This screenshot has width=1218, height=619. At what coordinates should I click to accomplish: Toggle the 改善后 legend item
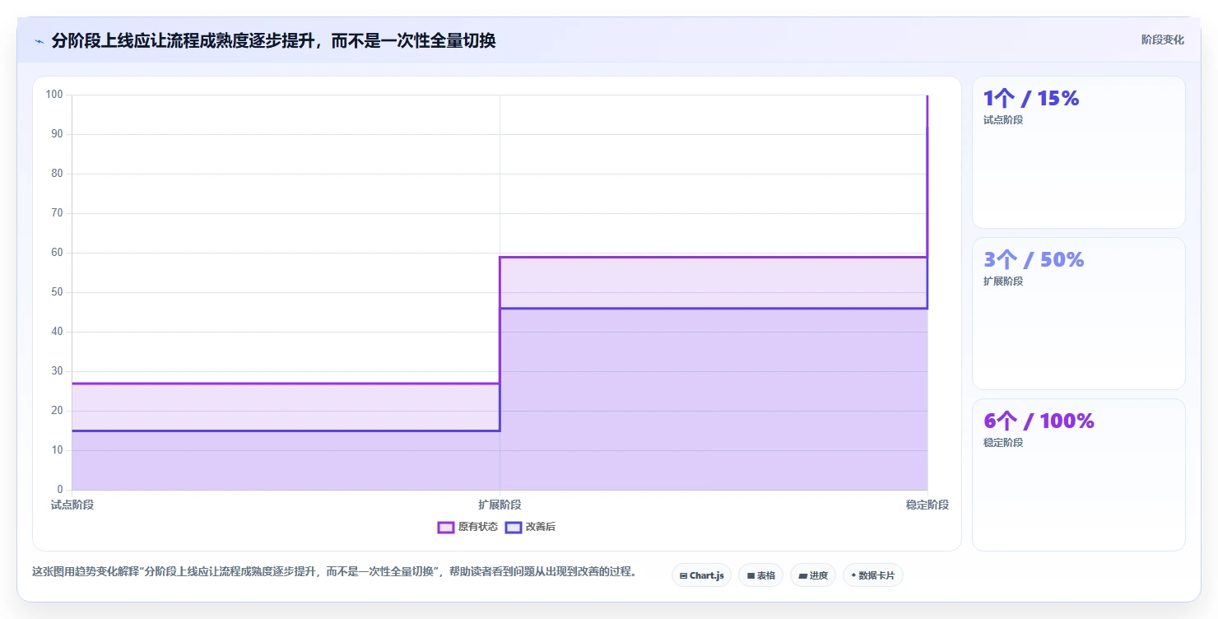point(530,527)
